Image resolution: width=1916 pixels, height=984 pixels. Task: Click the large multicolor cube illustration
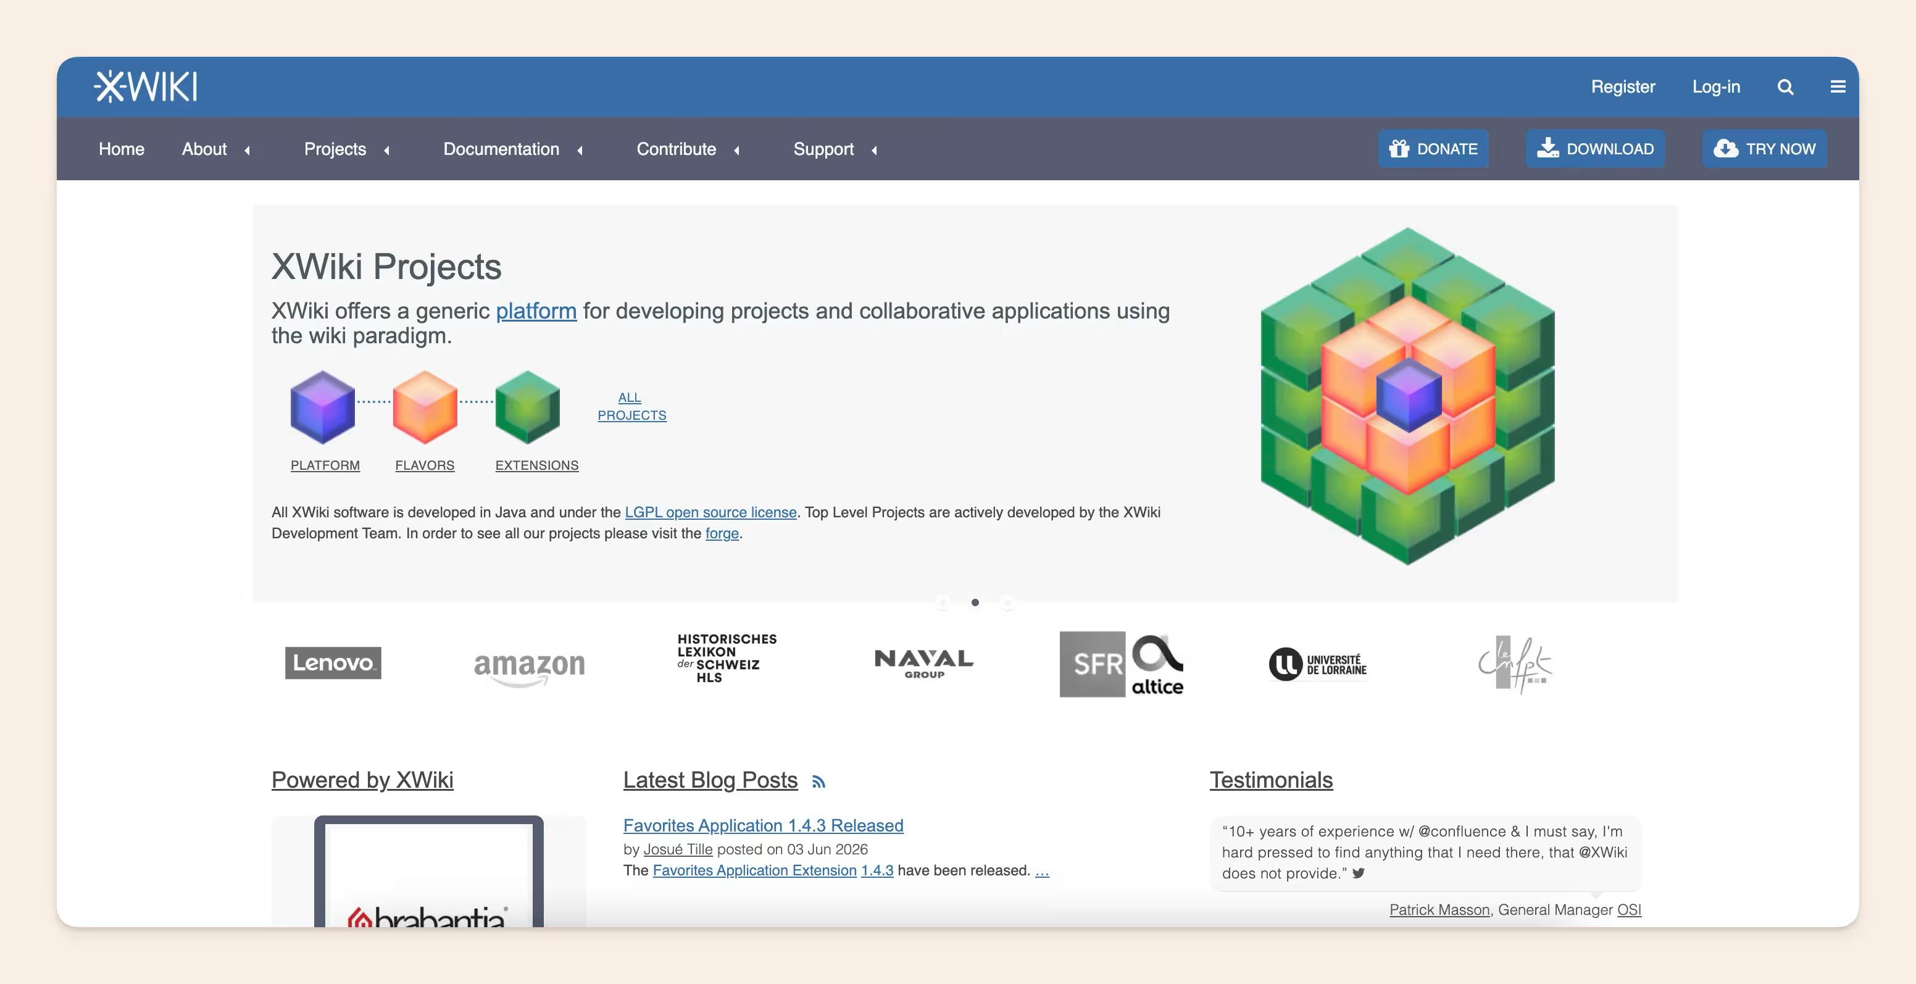[x=1407, y=396]
